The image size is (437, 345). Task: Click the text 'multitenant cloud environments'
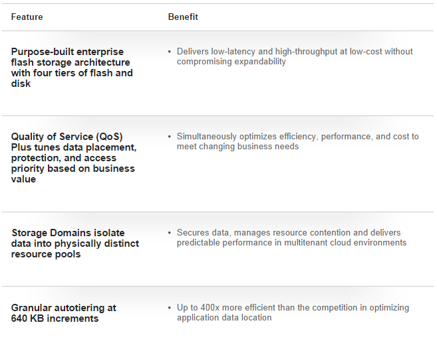(345, 242)
